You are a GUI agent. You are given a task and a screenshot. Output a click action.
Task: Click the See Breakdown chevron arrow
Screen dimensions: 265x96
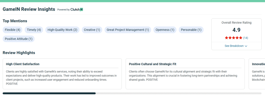click(x=246, y=46)
